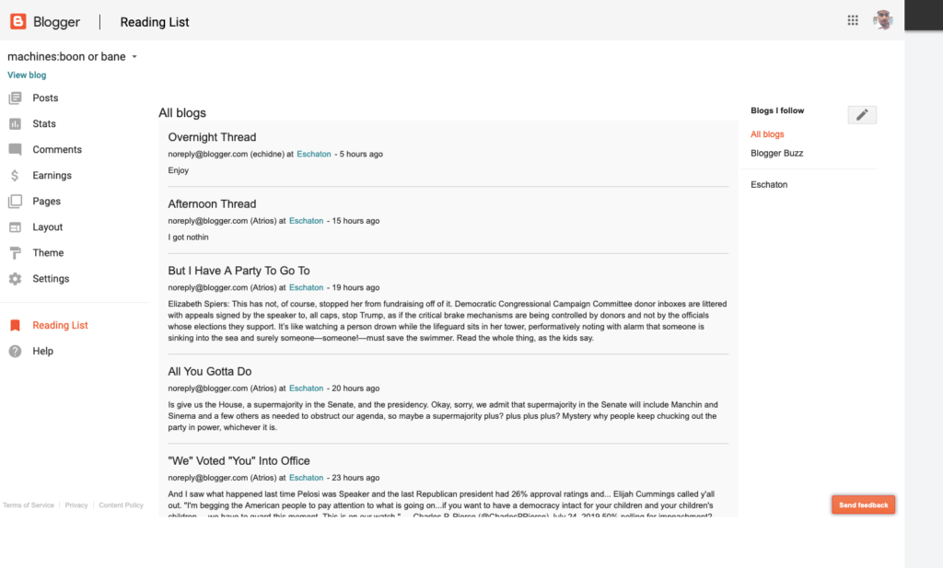The image size is (943, 568).
Task: Click the Earnings dollar icon
Action: point(15,176)
